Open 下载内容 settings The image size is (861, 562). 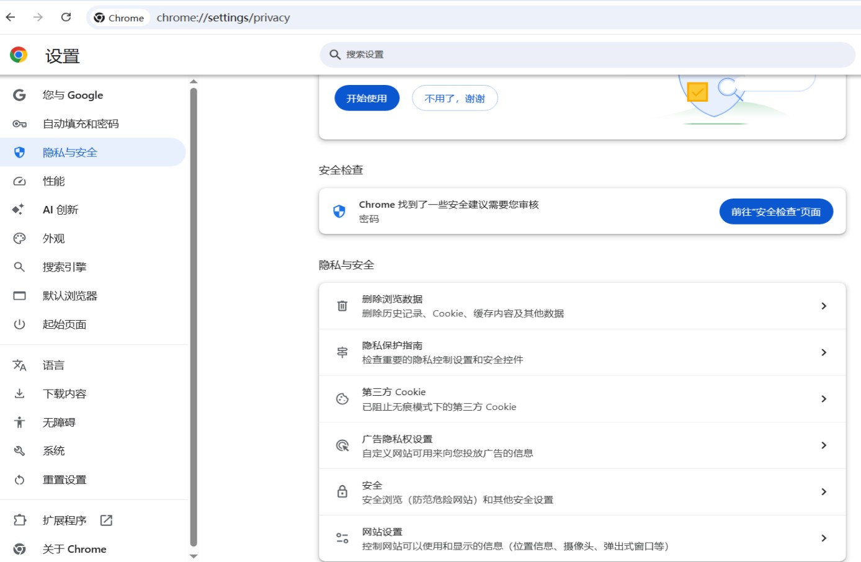coord(93,394)
